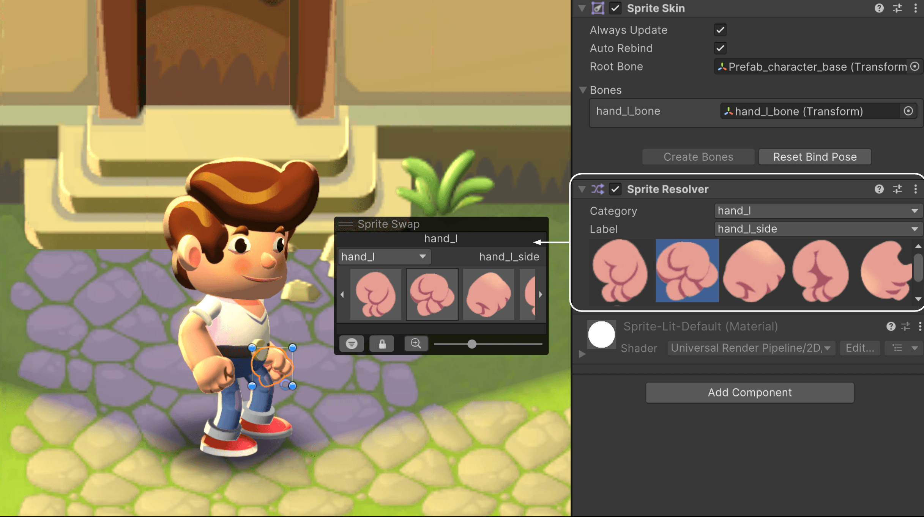Open Sprite-Lit-Default material help icon
Viewport: 924px width, 517px height.
891,326
